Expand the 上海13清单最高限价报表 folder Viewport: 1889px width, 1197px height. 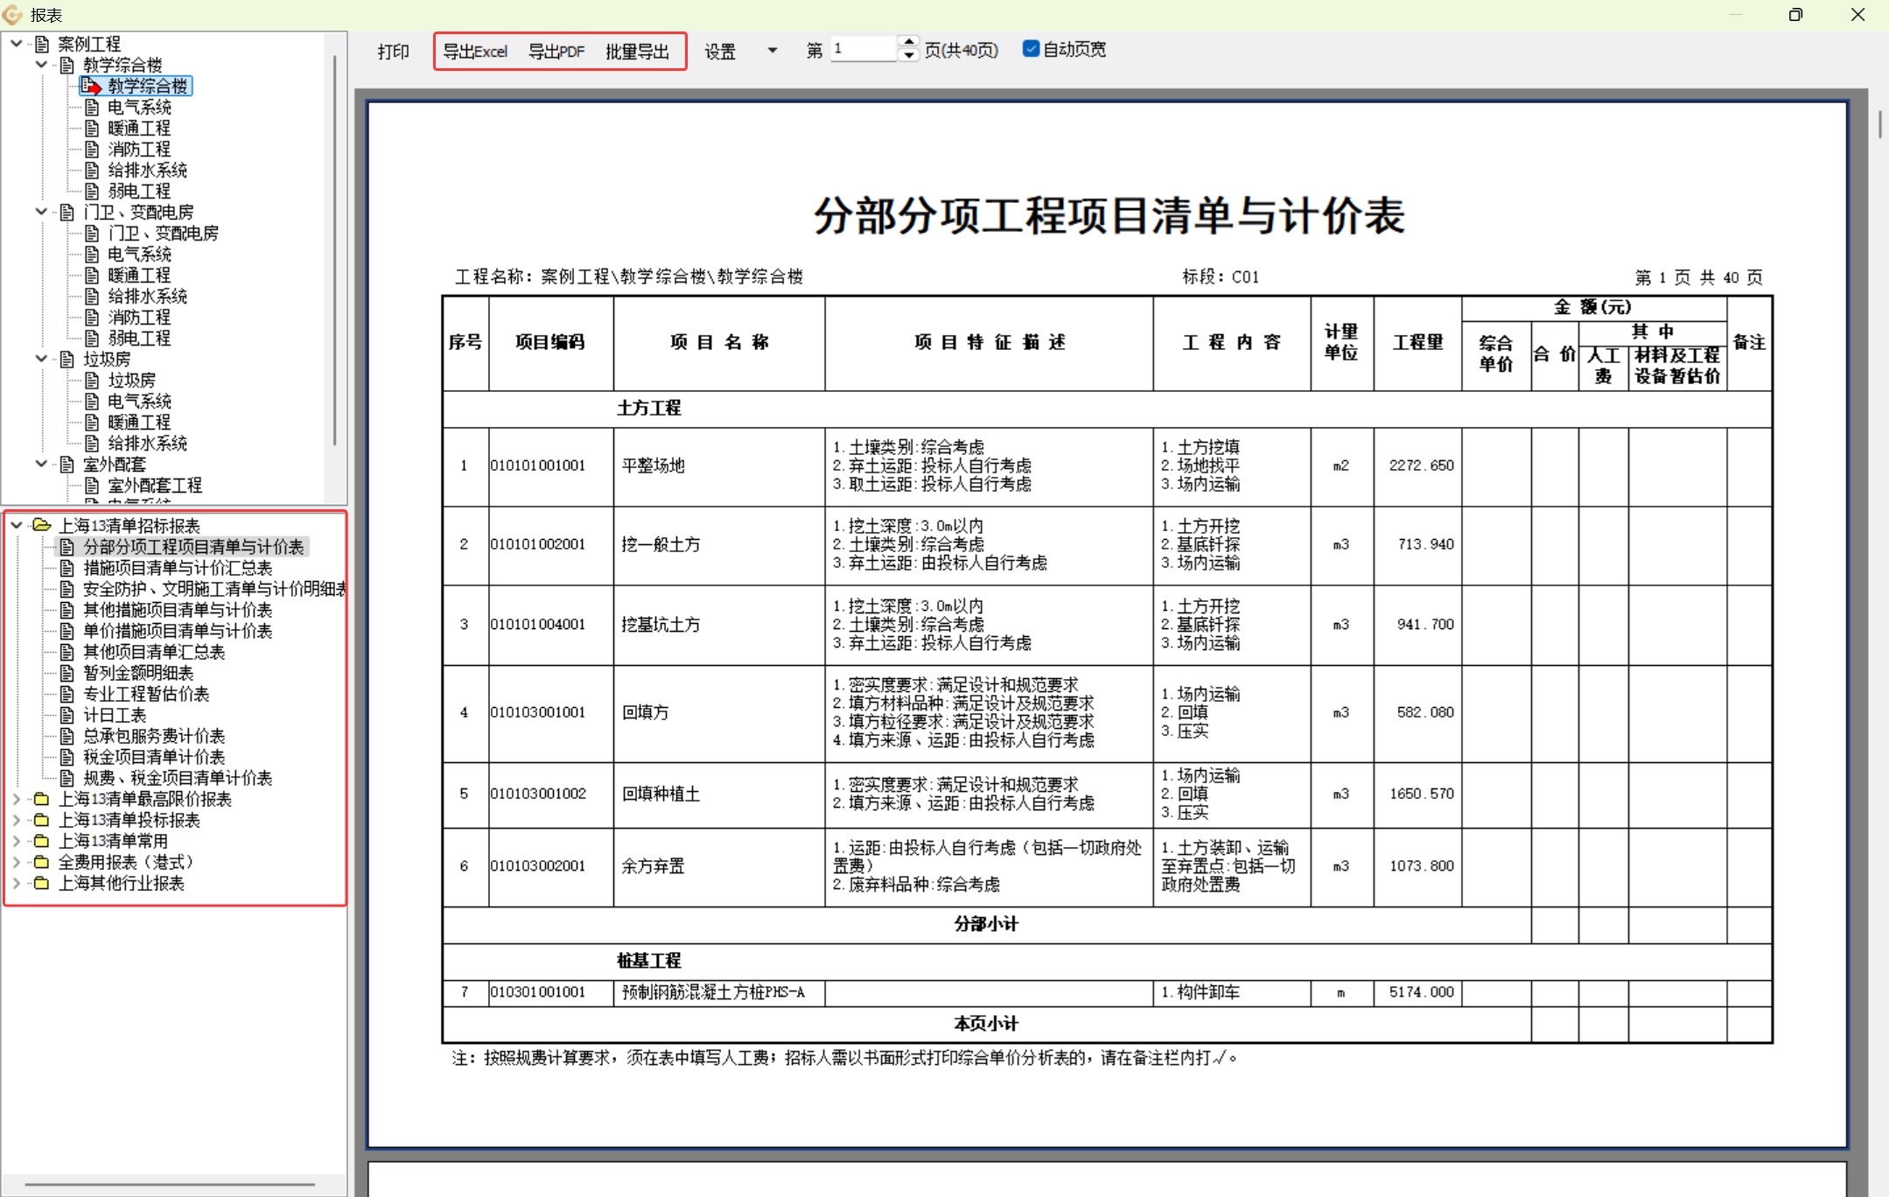pos(17,798)
